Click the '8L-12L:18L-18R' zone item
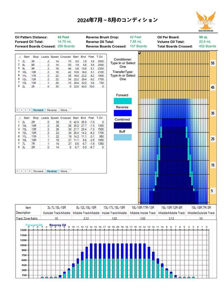 (86, 207)
